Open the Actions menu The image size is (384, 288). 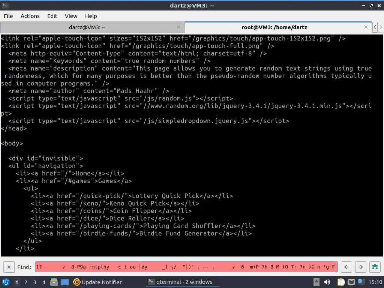(x=30, y=16)
